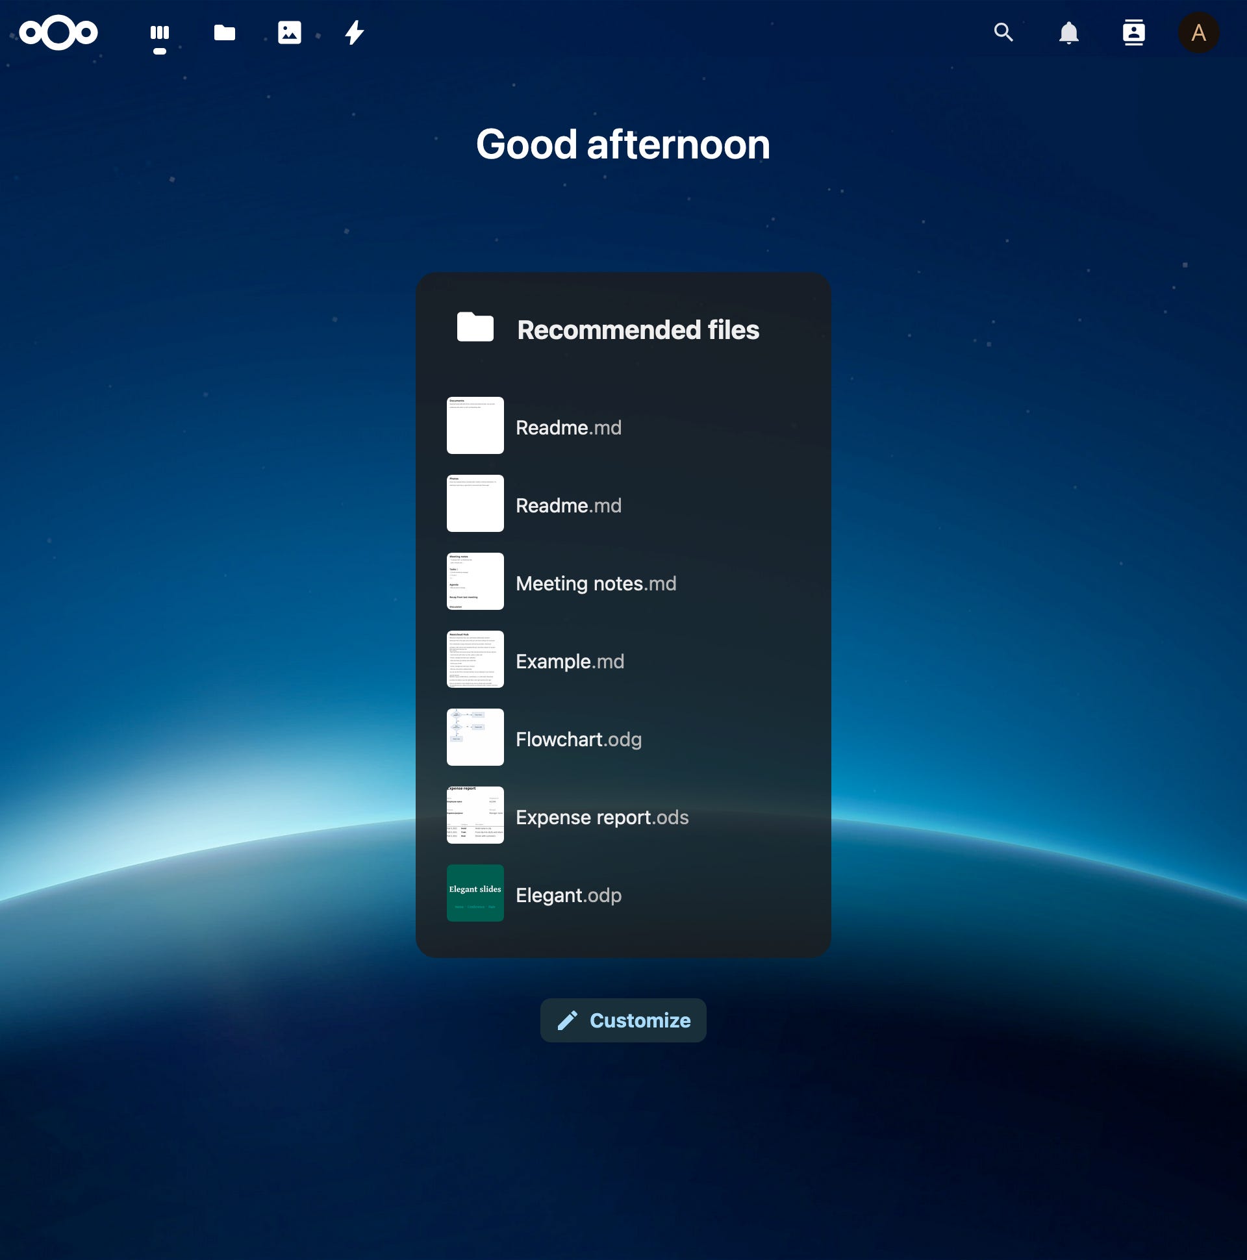This screenshot has width=1247, height=1260.
Task: Open Flowchart.odg file
Action: [579, 739]
